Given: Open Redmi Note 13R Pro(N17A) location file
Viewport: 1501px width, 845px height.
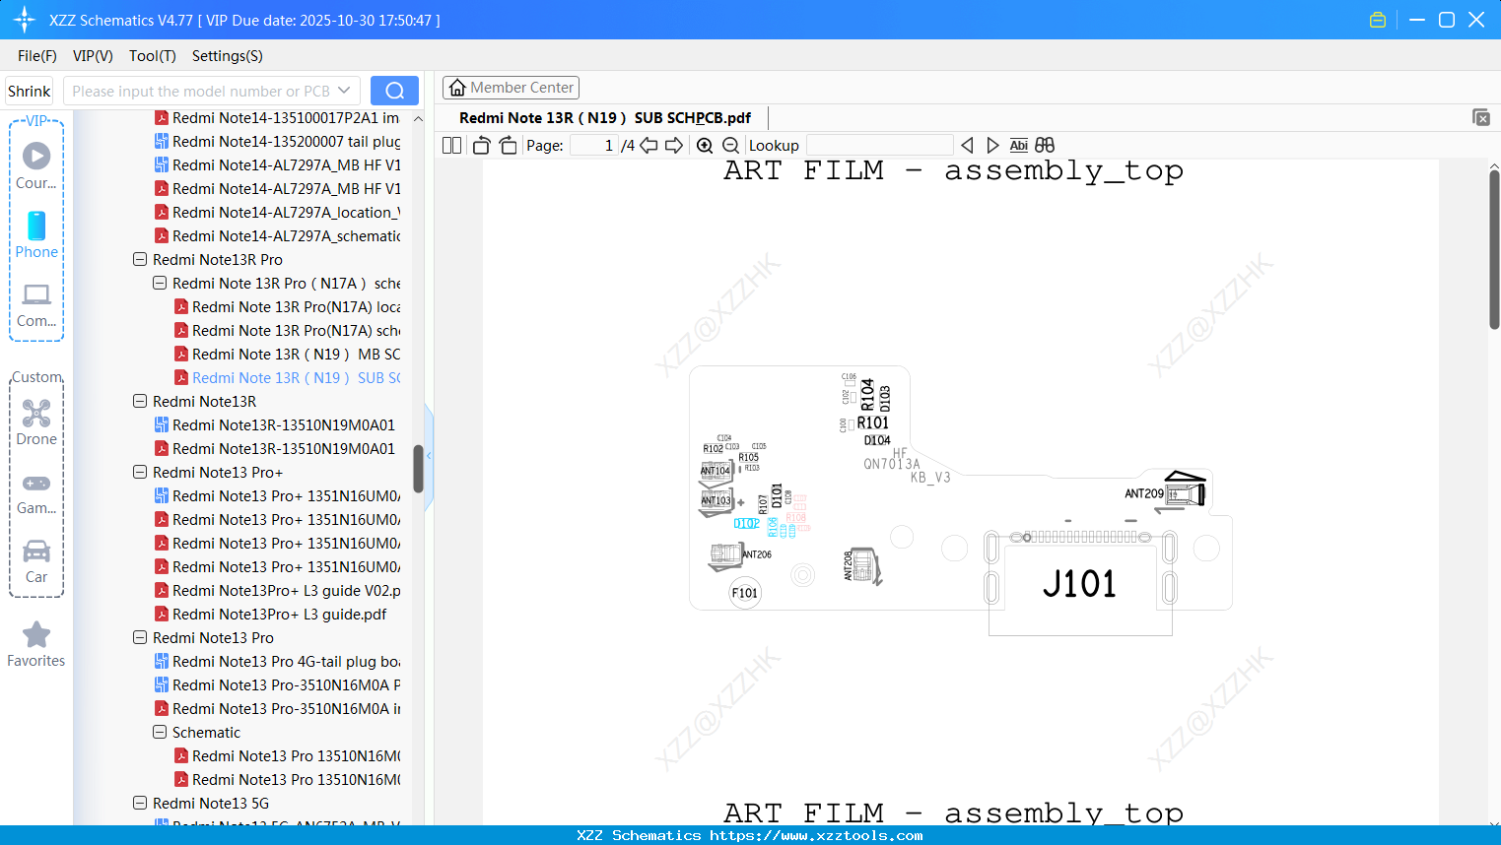Looking at the screenshot, I should click(x=296, y=307).
